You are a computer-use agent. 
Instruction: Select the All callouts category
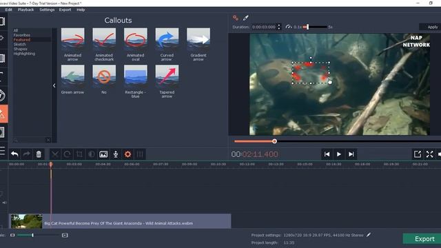click(16, 30)
